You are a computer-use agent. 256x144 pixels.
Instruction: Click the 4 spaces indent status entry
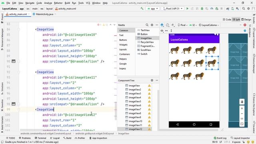click(x=236, y=142)
